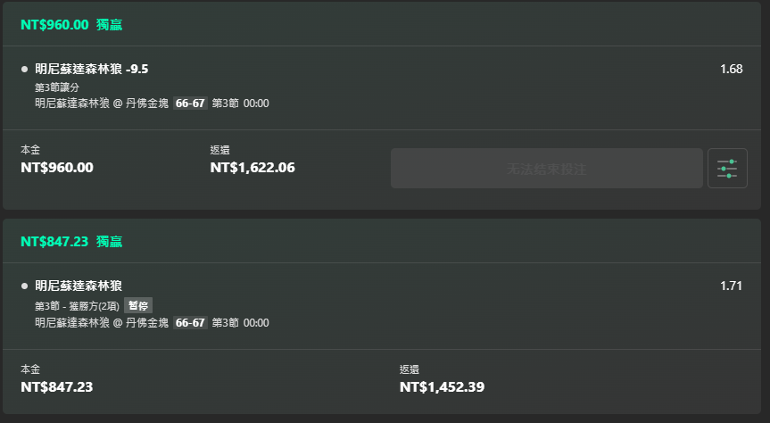Click the second bet 本金 NT$847.23 amount
This screenshot has height=423, width=770.
[57, 387]
